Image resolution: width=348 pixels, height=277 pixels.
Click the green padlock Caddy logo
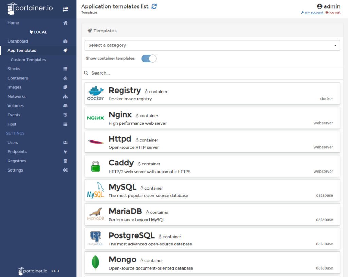(95, 166)
